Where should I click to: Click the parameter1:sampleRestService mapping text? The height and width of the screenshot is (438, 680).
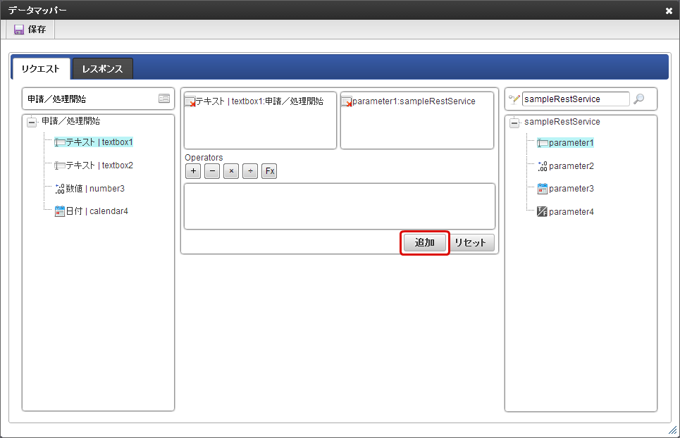(414, 101)
